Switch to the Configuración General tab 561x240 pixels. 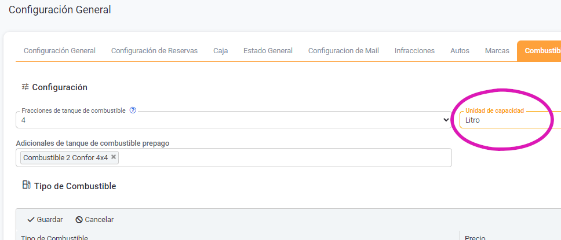click(x=60, y=51)
